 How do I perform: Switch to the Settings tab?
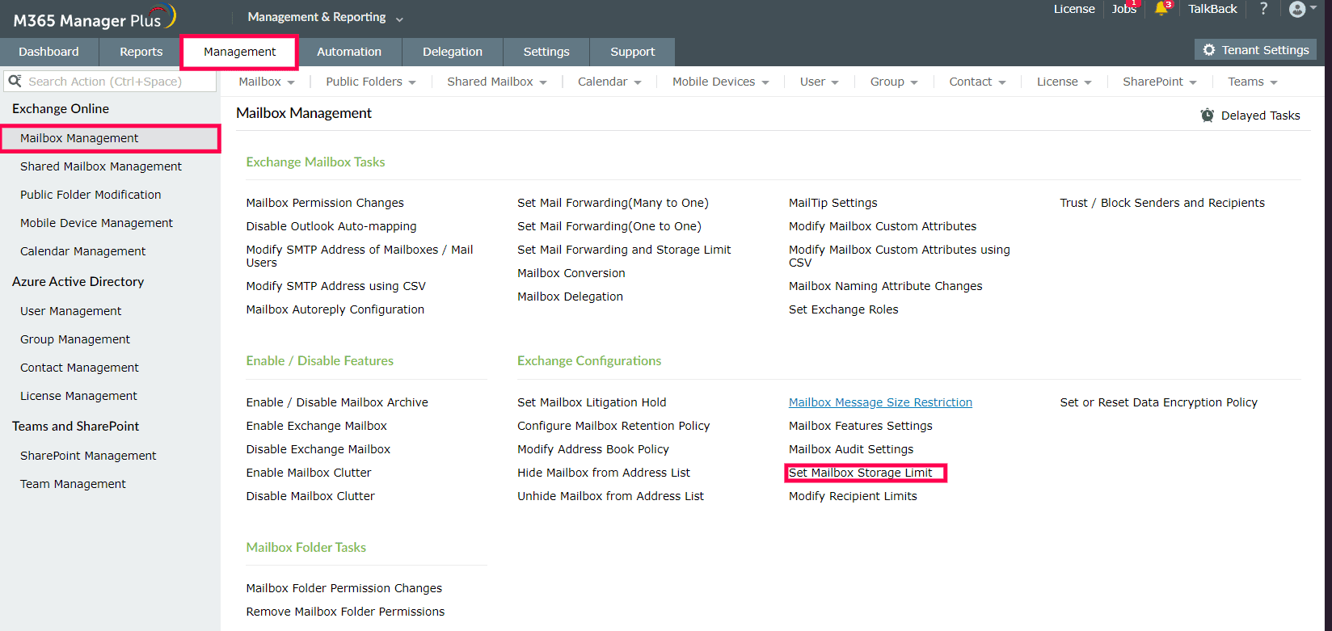point(546,52)
